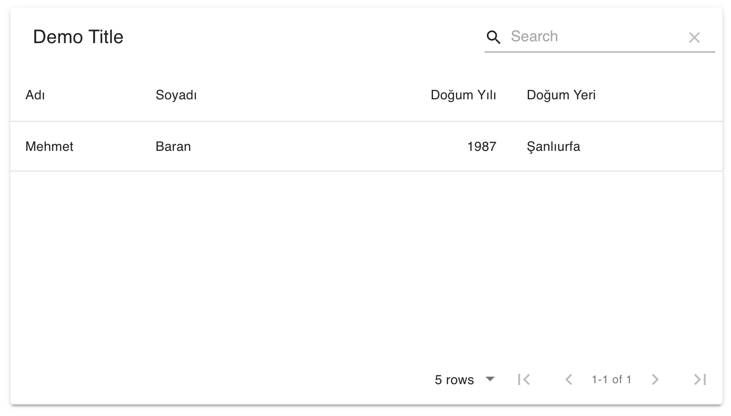
Task: Click the 1987 birth year cell
Action: pos(481,147)
